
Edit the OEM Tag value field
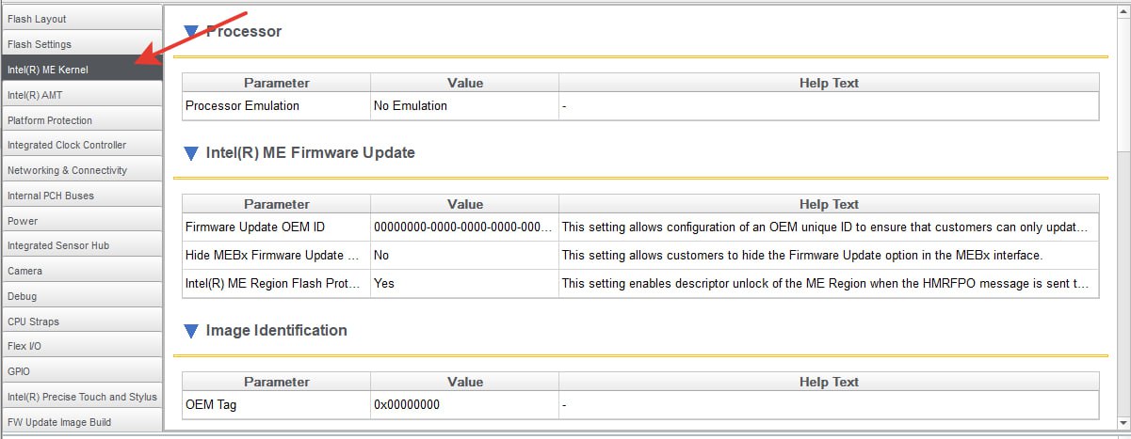pos(464,405)
